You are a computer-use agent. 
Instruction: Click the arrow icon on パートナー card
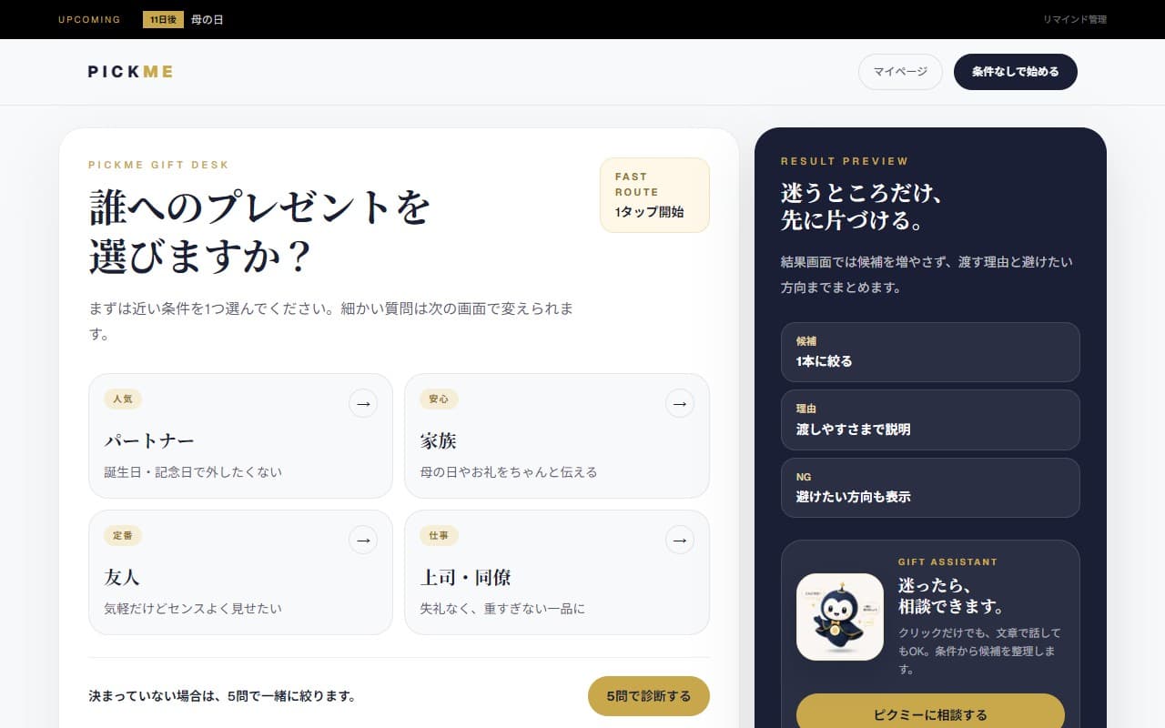363,403
